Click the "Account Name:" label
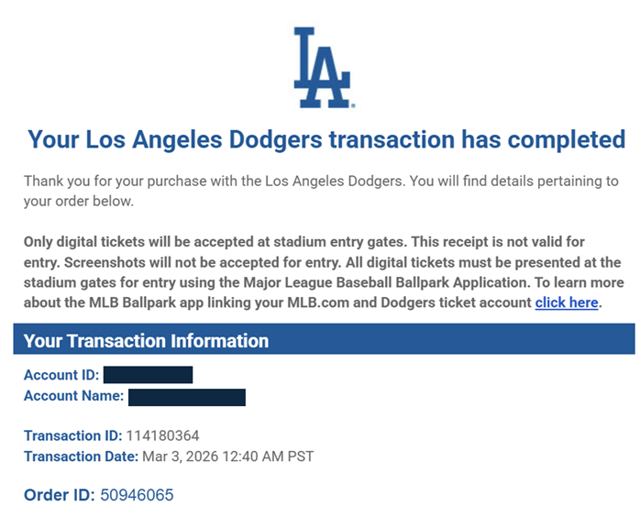Viewport: 640px width, 506px height. (x=74, y=396)
